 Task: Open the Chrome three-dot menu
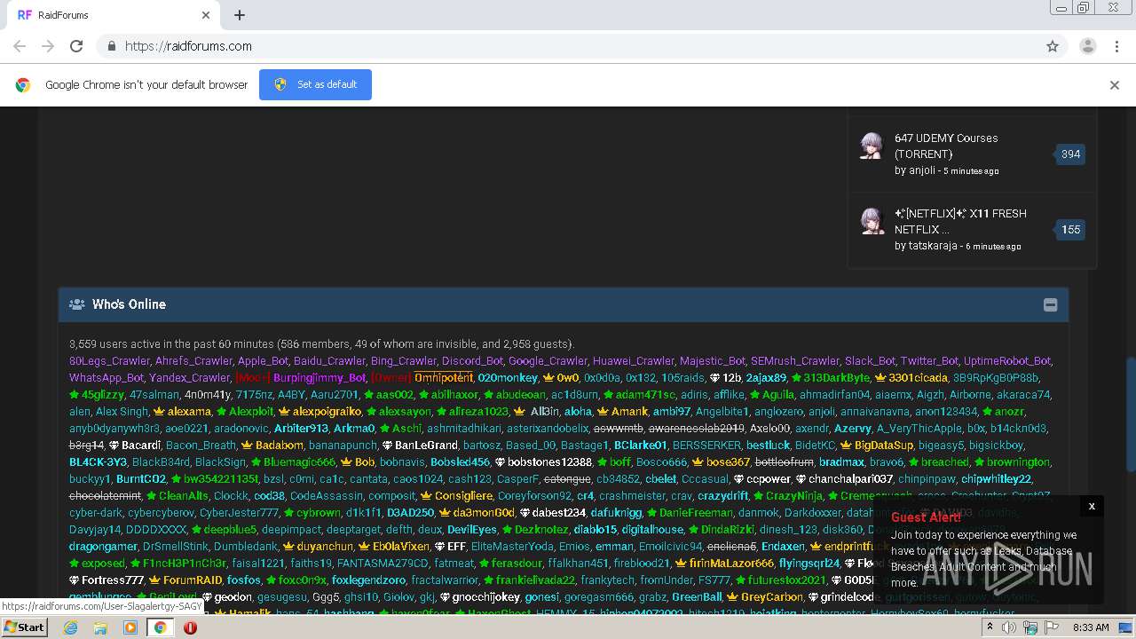1116,46
